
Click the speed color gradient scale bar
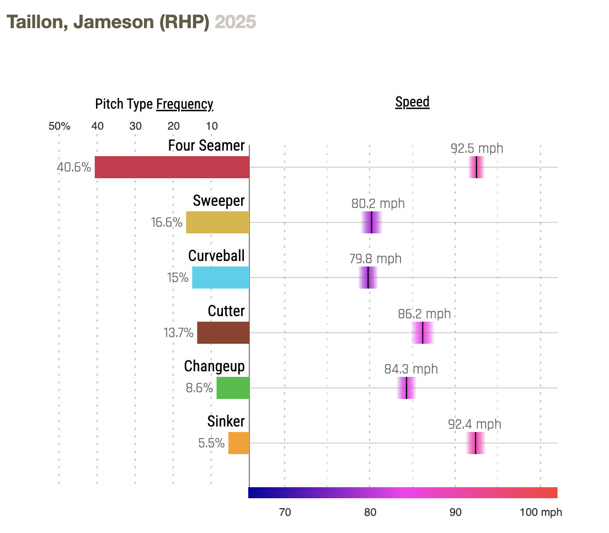(403, 493)
